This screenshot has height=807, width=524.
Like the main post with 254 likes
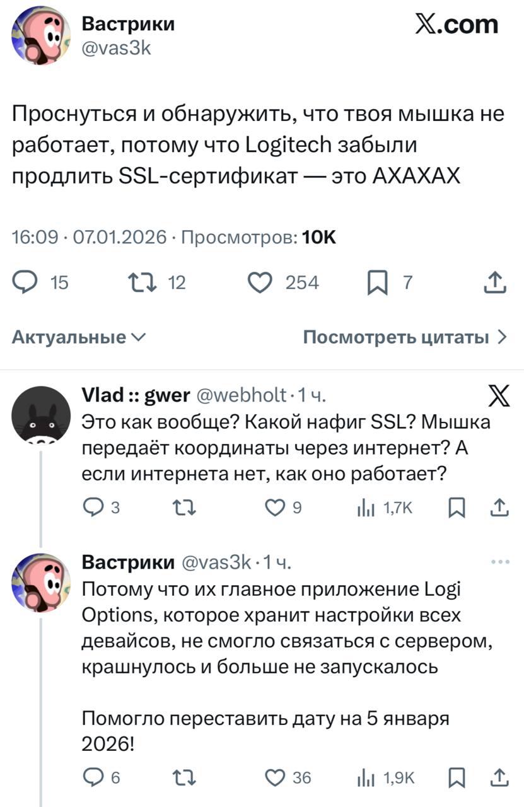(259, 283)
